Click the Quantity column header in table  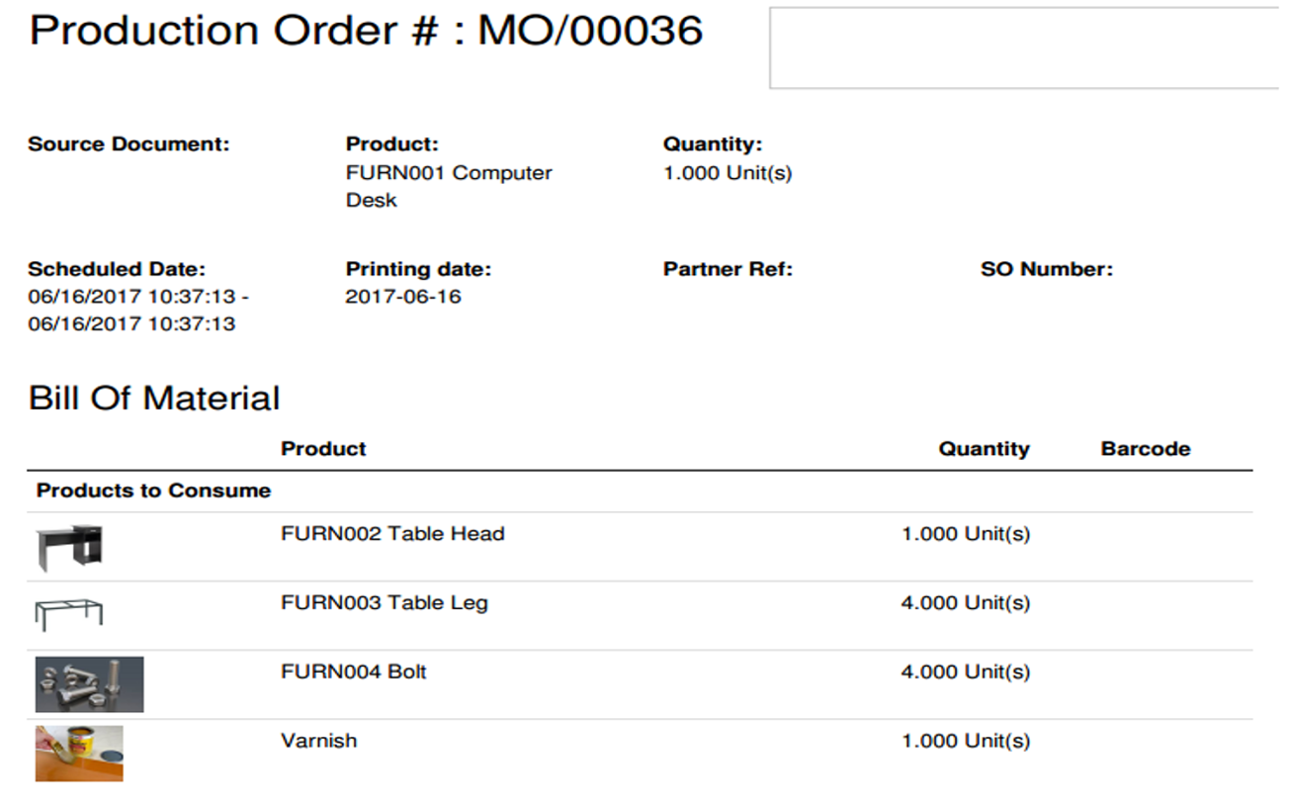(984, 449)
